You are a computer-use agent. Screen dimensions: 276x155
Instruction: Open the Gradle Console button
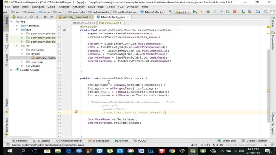(x=255, y=141)
